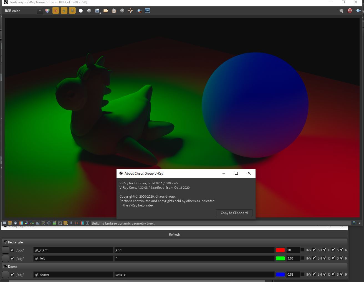364x282 pixels.
Task: Toggle the checked box before SH on lgt_right
Action: (314, 250)
